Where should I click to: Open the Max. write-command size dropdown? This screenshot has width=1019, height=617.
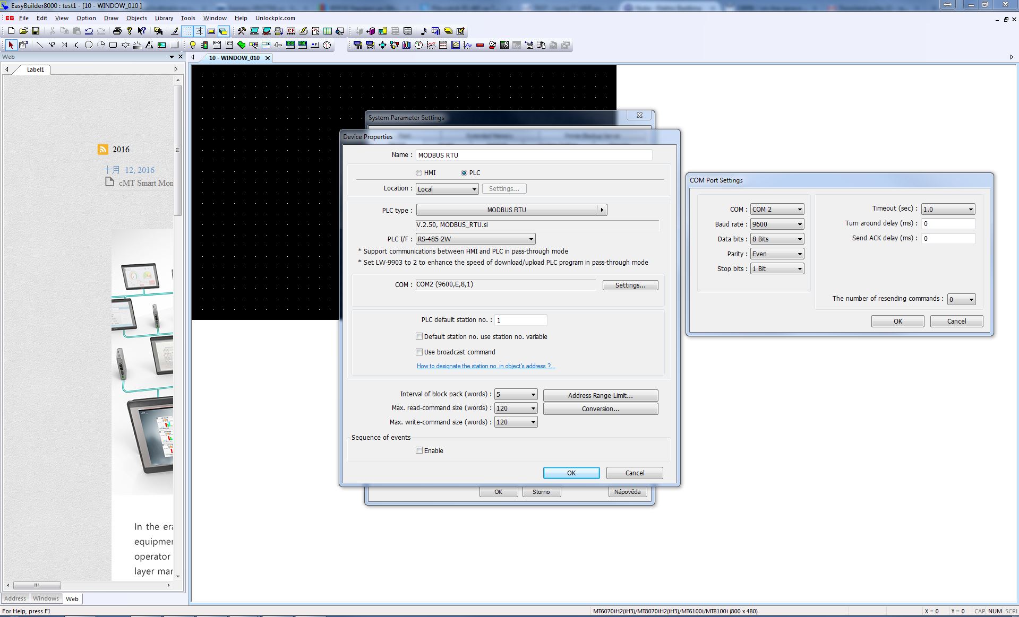516,422
